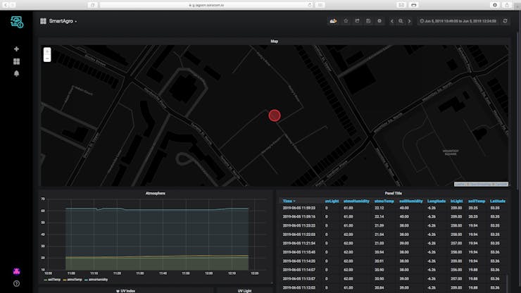Open the Help question mark icon
The width and height of the screenshot is (521, 293).
point(16,283)
